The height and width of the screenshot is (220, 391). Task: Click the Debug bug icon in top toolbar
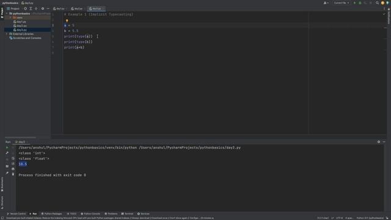click(x=360, y=3)
